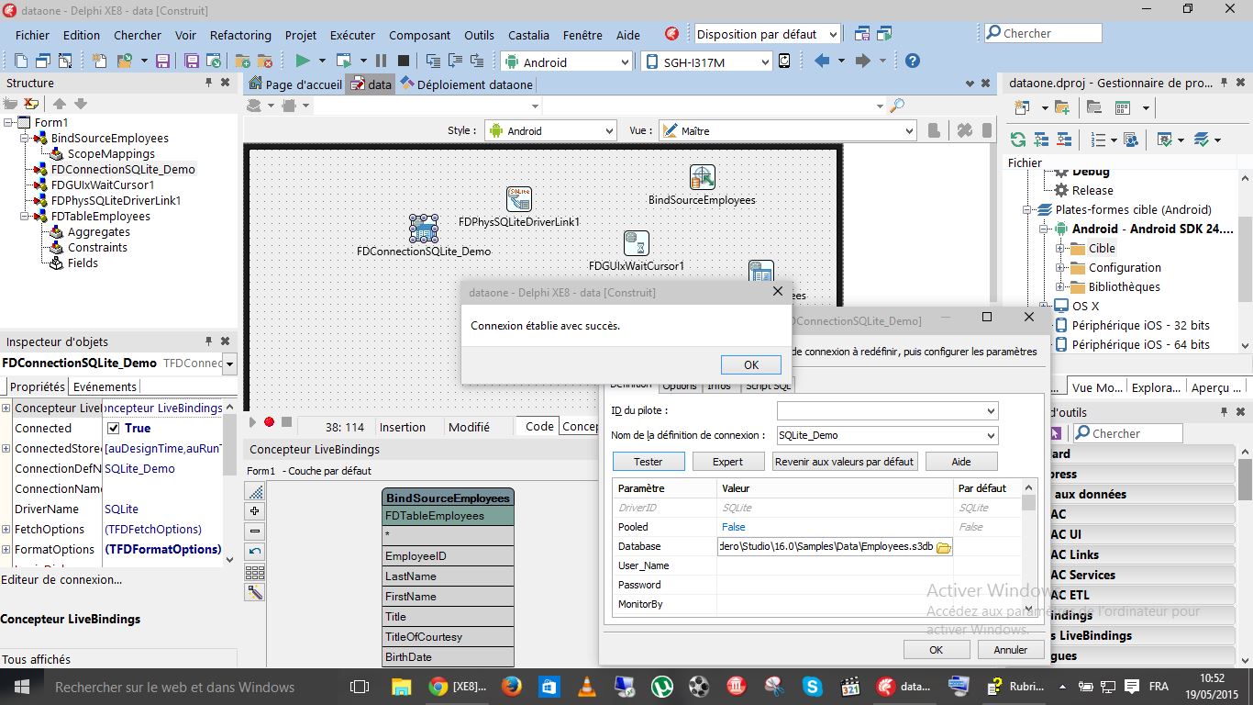Select the FDGUIxWaitCursor1 hourglass component
Image resolution: width=1253 pixels, height=705 pixels.
637,243
